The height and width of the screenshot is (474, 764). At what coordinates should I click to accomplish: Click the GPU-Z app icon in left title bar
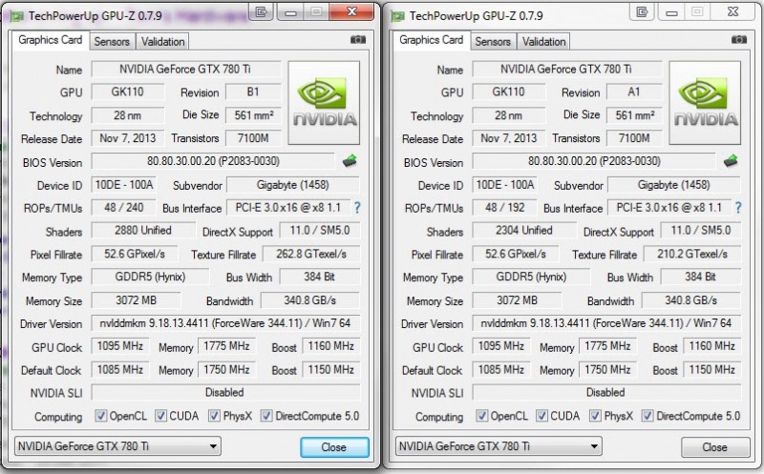click(17, 16)
